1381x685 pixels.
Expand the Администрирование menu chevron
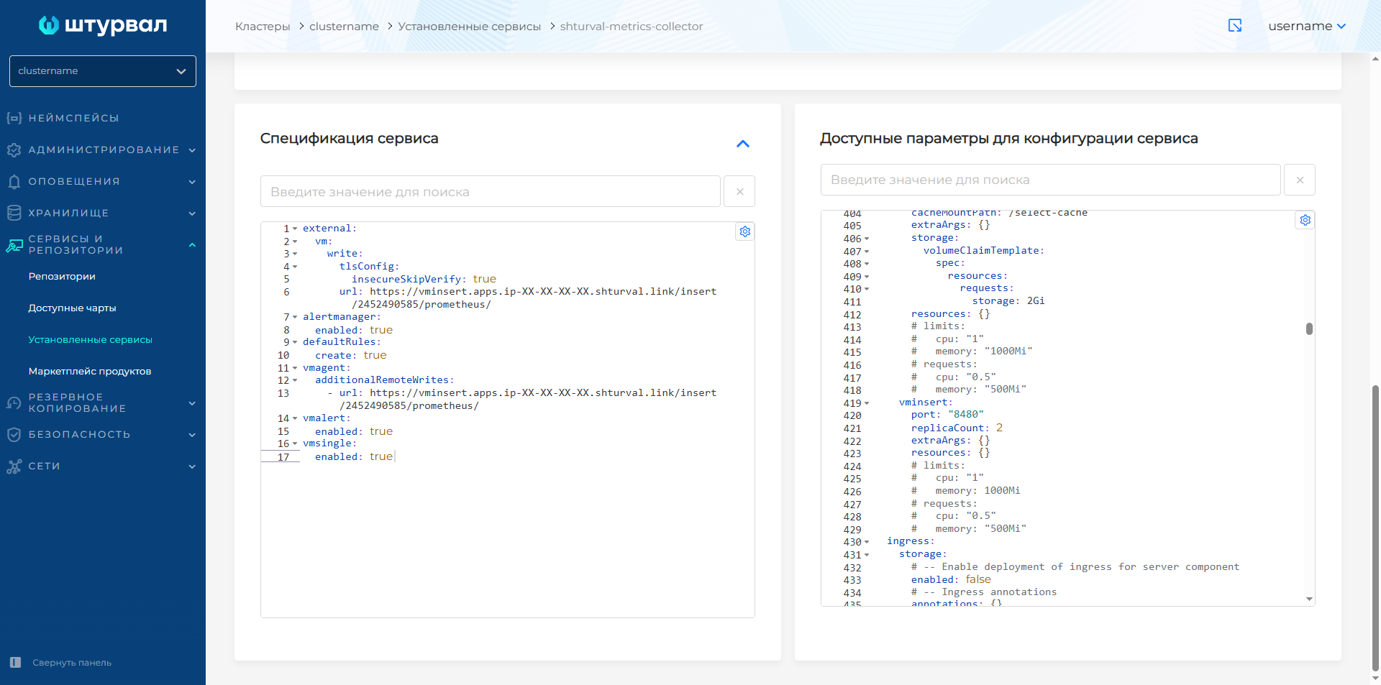point(192,150)
